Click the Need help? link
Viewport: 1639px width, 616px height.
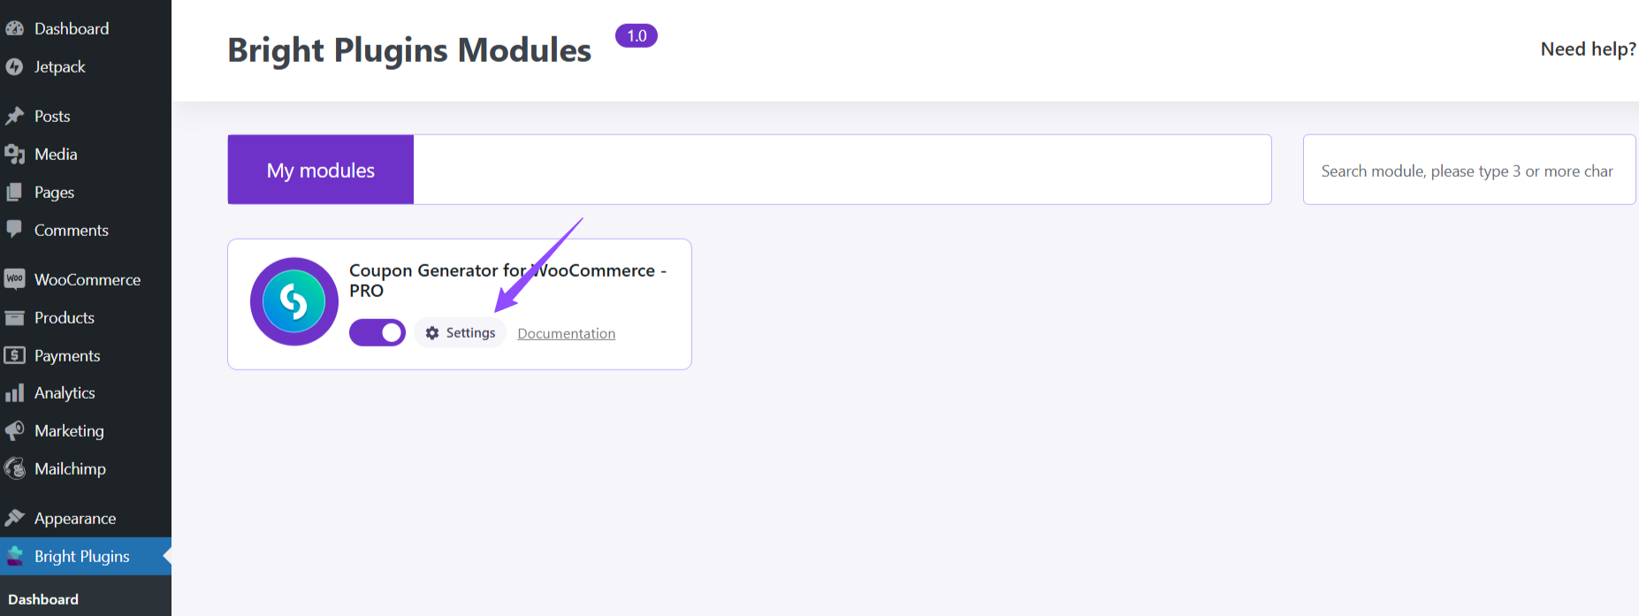coord(1588,49)
